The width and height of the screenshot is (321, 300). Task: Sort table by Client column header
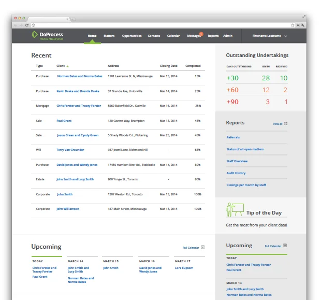(x=61, y=66)
